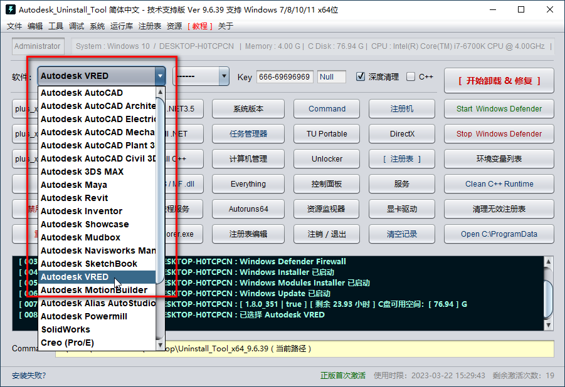Click the app lightning icon in title bar
This screenshot has width=565, height=387.
coord(11,9)
